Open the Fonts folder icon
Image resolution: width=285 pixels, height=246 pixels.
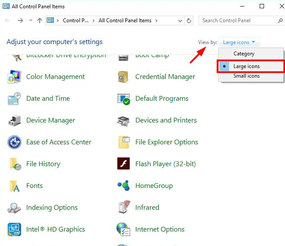[14, 186]
